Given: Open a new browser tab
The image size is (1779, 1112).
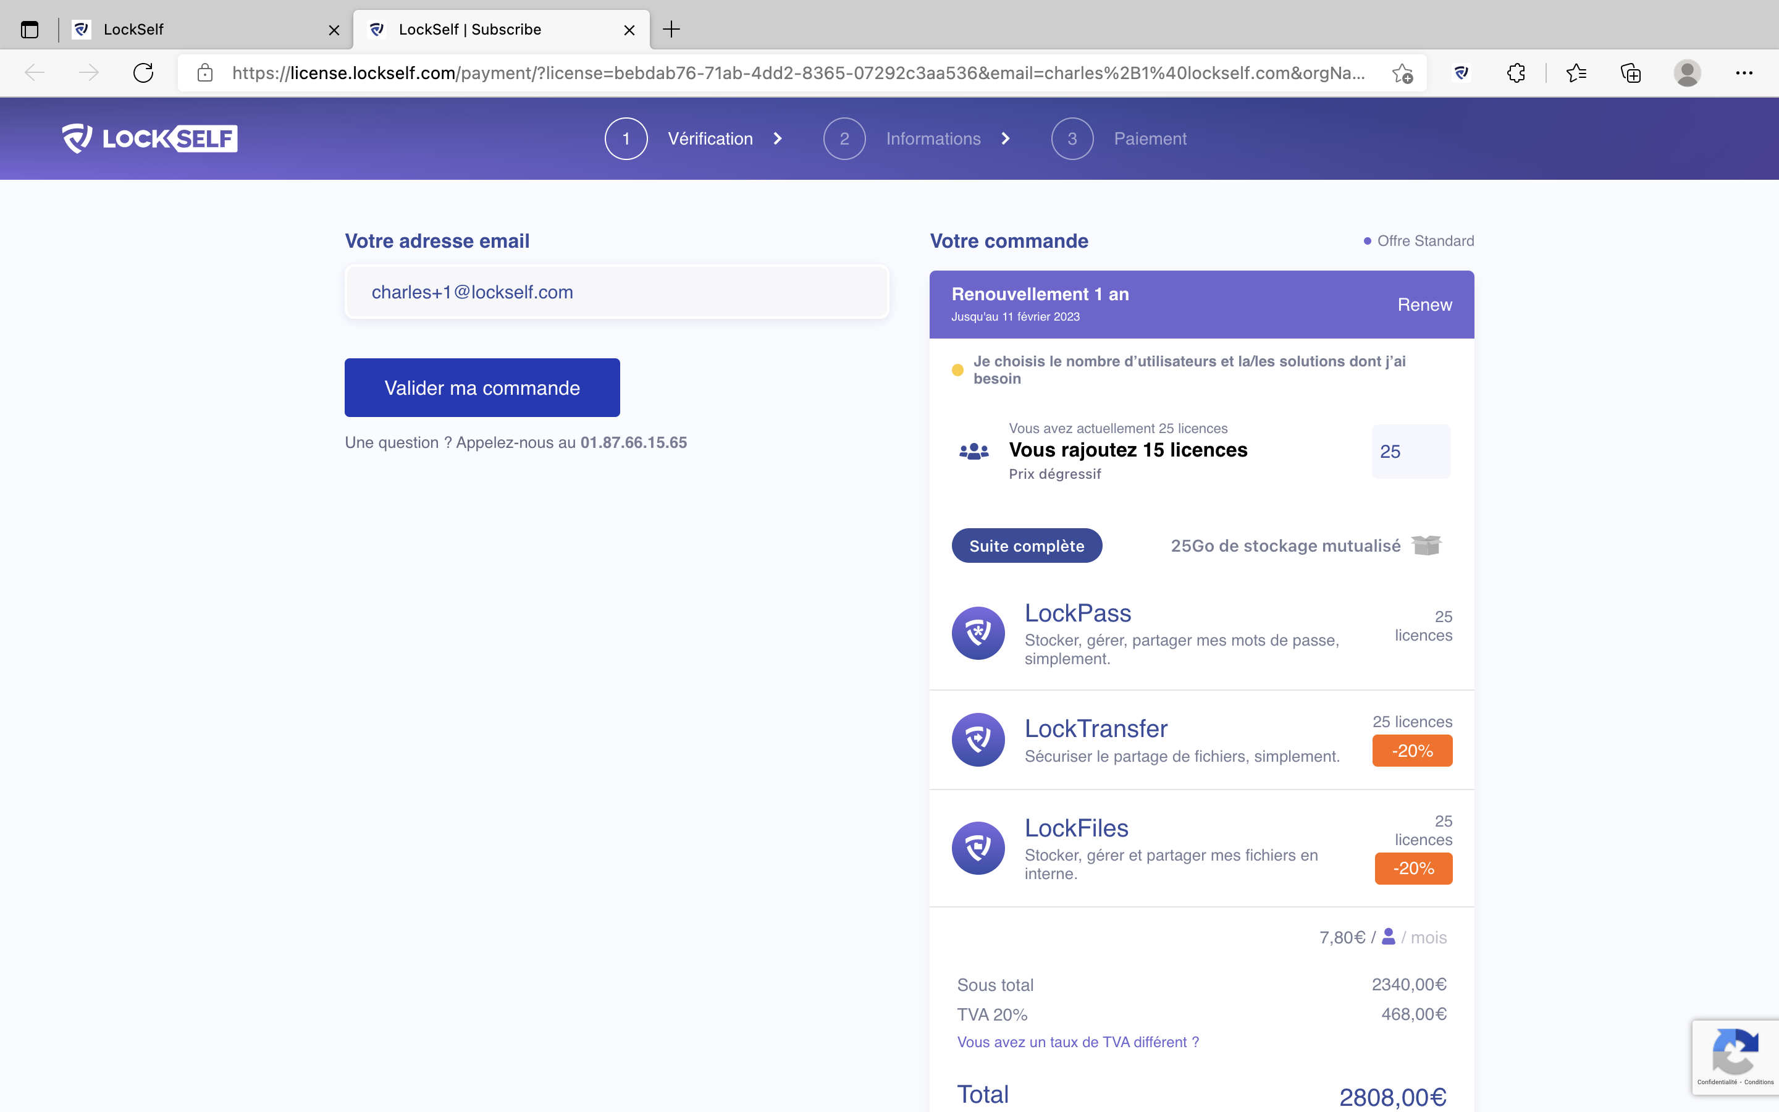Looking at the screenshot, I should point(671,30).
